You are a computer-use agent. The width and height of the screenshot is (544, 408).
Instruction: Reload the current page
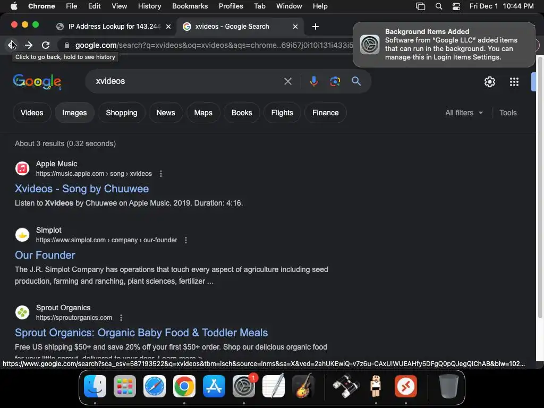pyautogui.click(x=46, y=45)
